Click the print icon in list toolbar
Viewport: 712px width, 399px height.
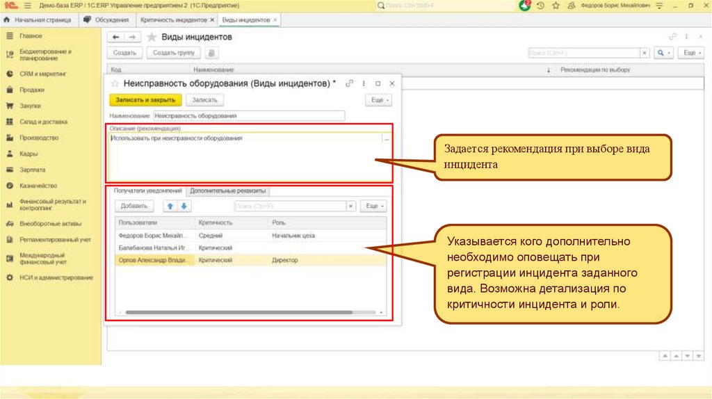coord(211,53)
